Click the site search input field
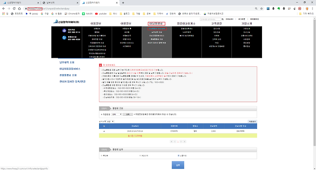316x170 pixels. point(210,19)
